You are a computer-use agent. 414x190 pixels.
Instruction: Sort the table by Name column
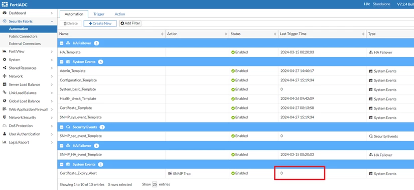[x=162, y=34]
